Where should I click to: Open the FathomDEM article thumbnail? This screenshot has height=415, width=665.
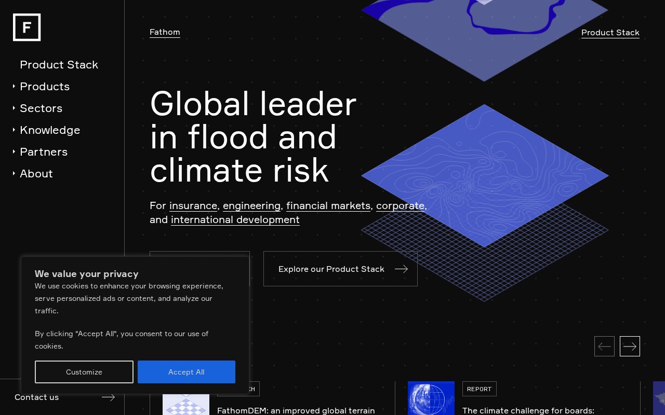186,405
